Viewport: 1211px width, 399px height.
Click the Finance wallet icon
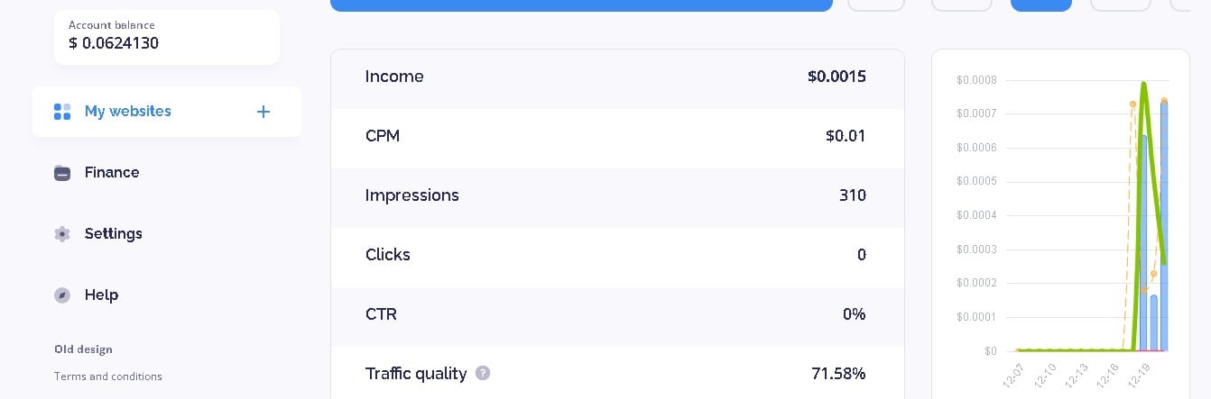62,173
